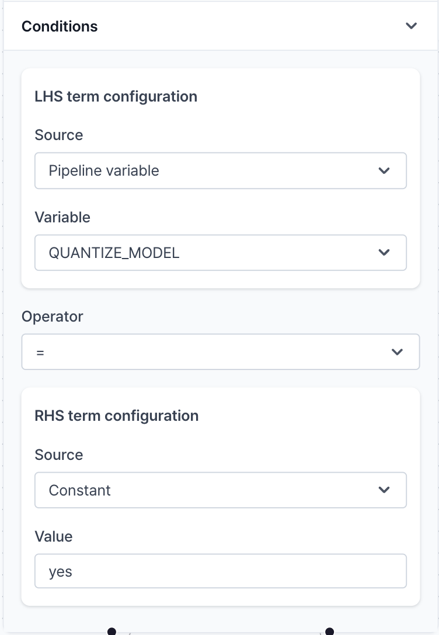Click the Operator field label
The height and width of the screenshot is (635, 439).
point(53,316)
